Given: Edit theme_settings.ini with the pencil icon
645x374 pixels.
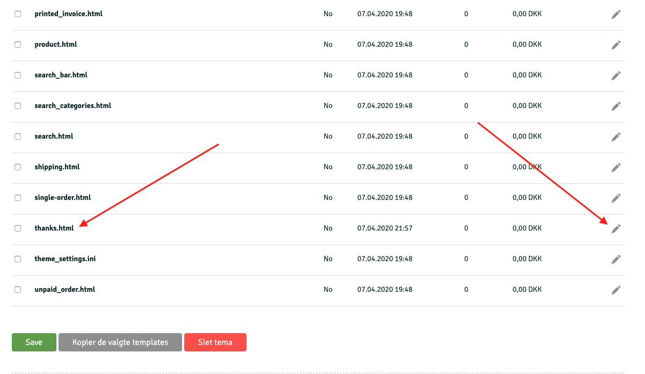Looking at the screenshot, I should (x=616, y=260).
